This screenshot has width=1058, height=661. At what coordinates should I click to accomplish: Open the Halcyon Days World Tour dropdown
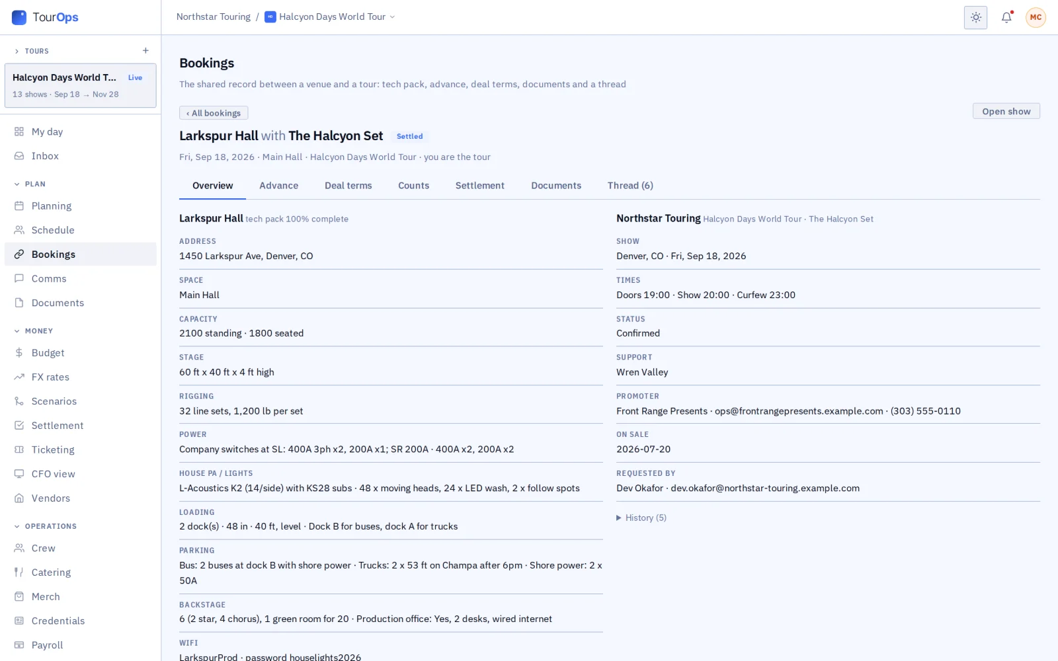point(330,17)
